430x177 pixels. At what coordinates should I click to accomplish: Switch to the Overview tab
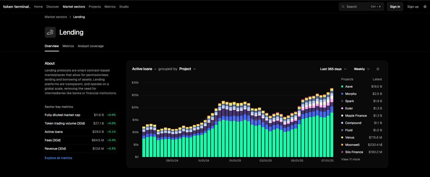click(x=52, y=46)
